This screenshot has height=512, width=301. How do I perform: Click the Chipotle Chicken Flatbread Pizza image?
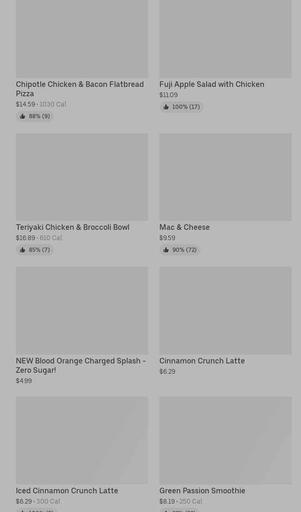[82, 39]
